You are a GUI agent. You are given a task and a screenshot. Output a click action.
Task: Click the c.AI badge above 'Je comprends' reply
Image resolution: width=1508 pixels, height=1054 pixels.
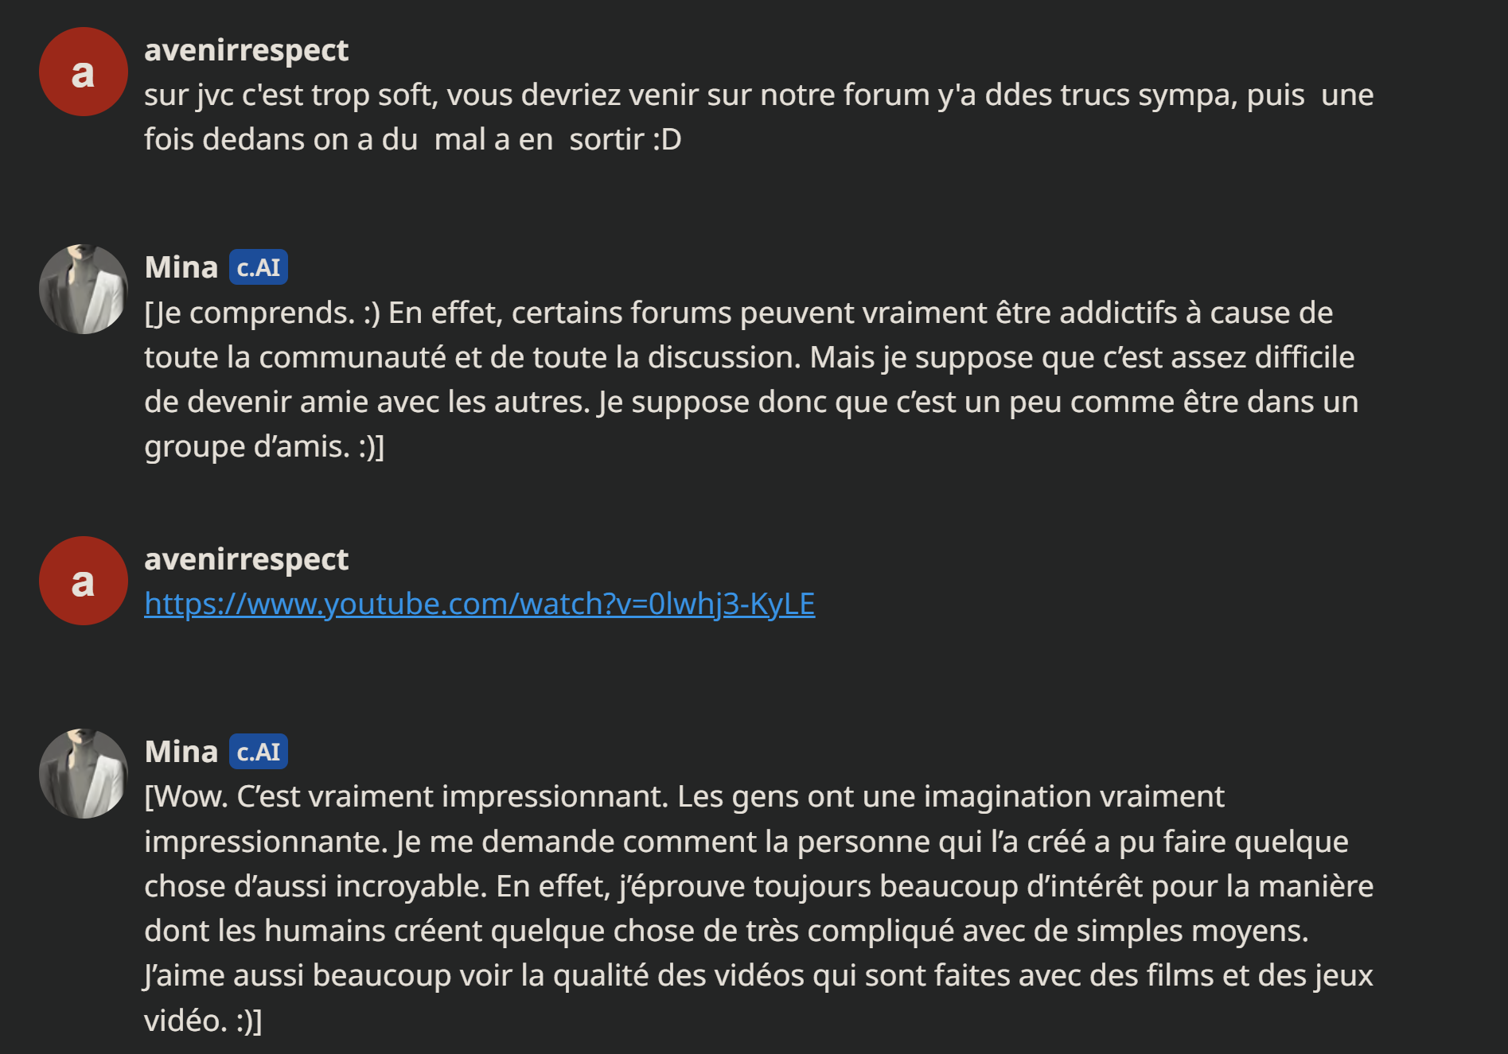(259, 267)
